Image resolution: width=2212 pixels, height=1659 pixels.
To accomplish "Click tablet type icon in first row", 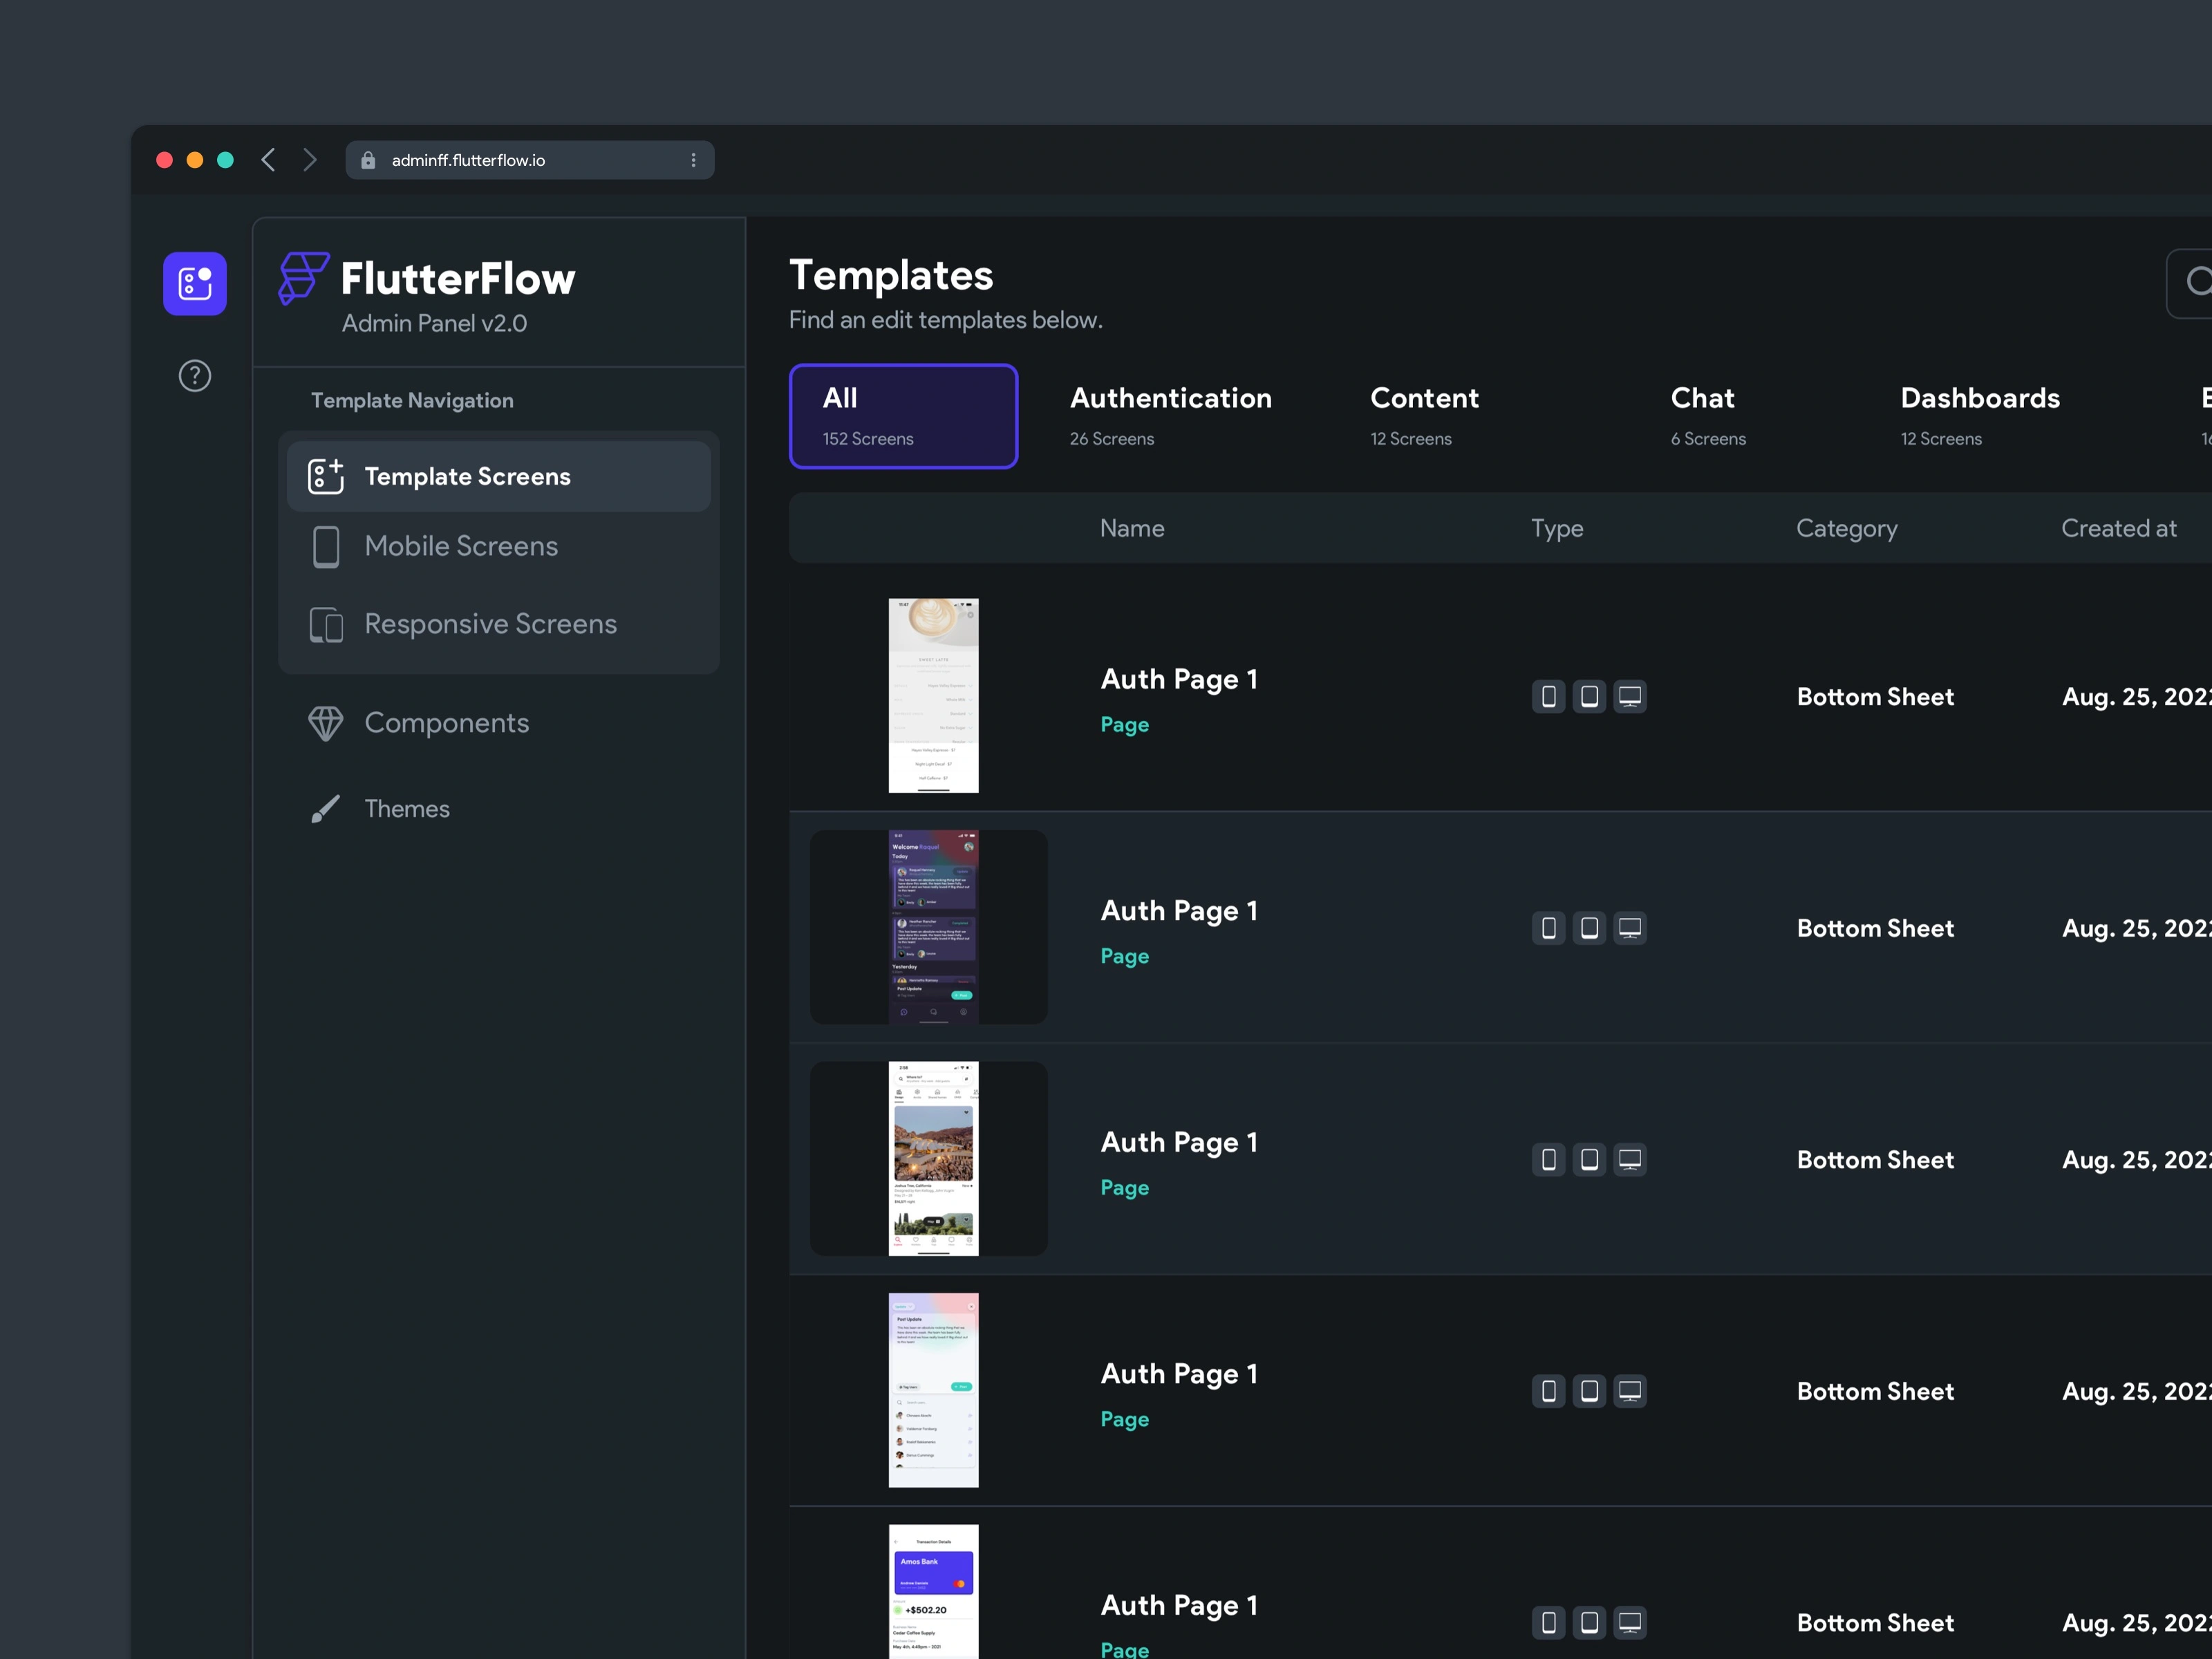I will point(1589,697).
